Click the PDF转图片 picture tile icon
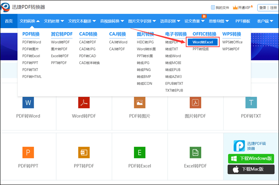Viewport: 279px width, 185px height. tap(139, 103)
